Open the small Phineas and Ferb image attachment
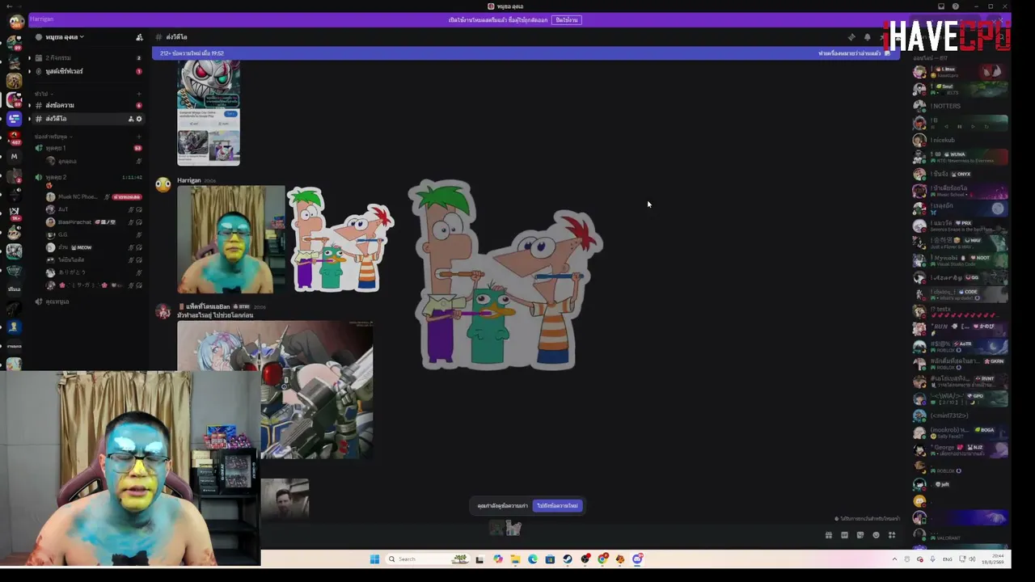 [x=340, y=239]
